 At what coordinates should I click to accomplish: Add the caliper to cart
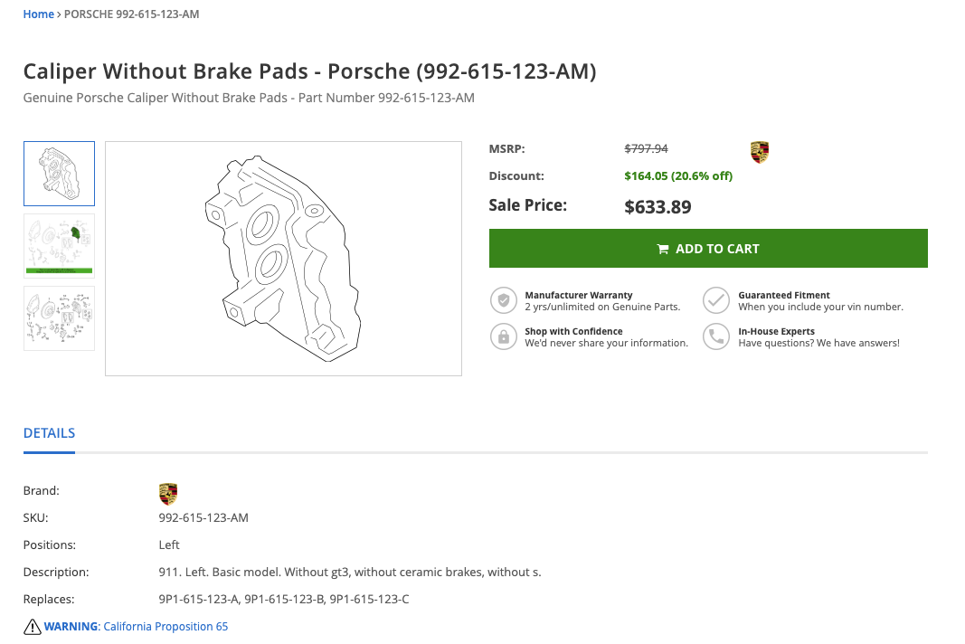click(x=708, y=249)
